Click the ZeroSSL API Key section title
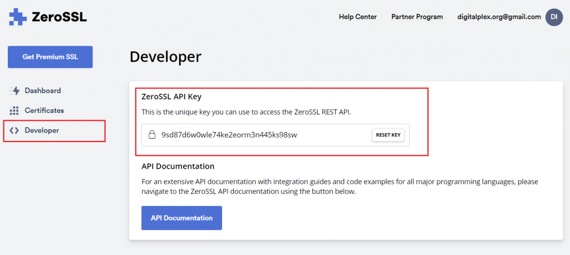570x255 pixels. [171, 97]
